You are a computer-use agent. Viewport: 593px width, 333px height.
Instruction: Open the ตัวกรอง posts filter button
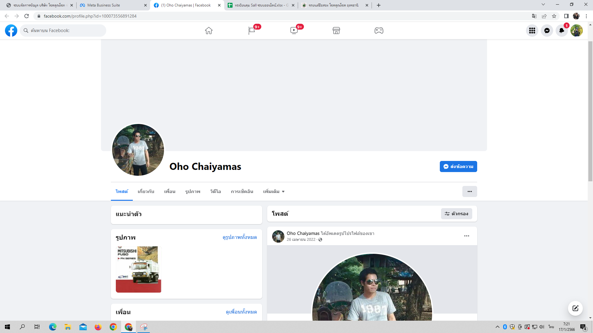456,214
